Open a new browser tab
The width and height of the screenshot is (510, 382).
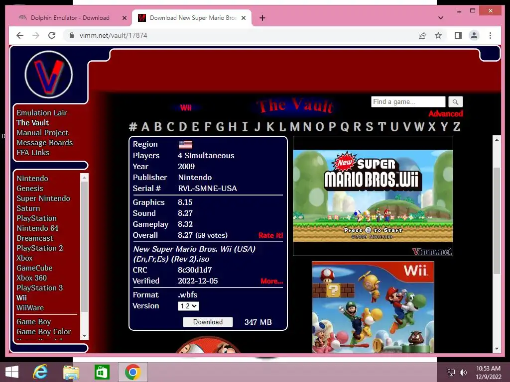(262, 18)
